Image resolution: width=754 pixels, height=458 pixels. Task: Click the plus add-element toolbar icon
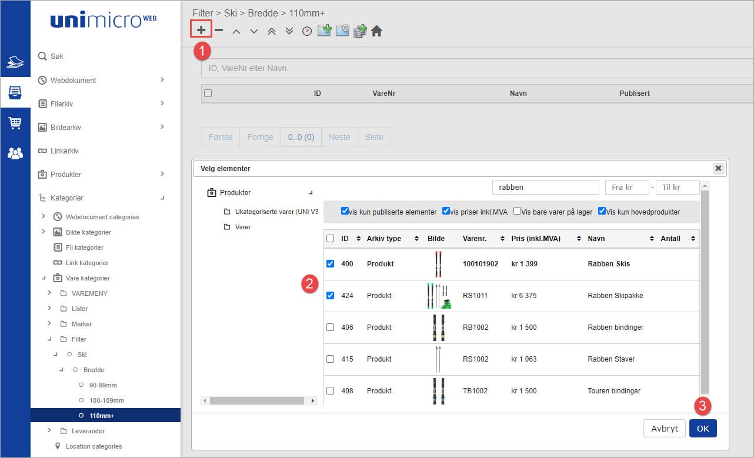coord(201,30)
